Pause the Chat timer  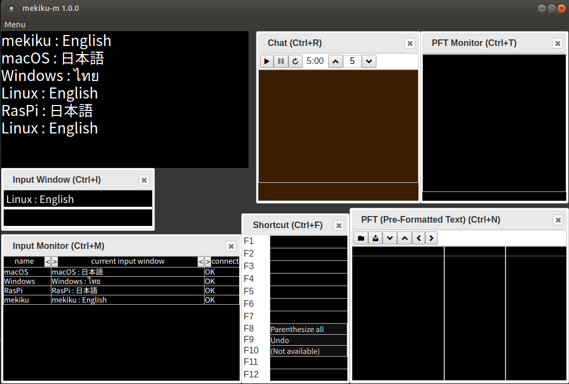pyautogui.click(x=281, y=61)
